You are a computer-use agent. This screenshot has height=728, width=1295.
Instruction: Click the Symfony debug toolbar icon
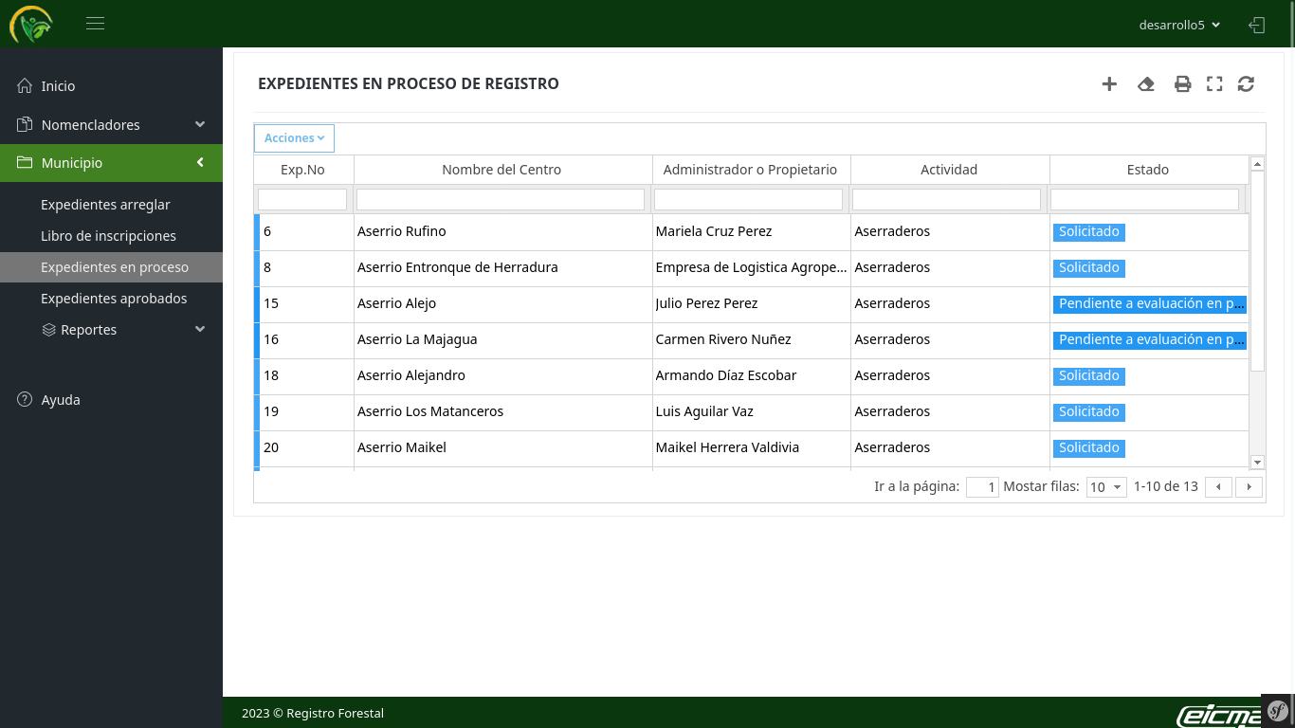[x=1277, y=710]
